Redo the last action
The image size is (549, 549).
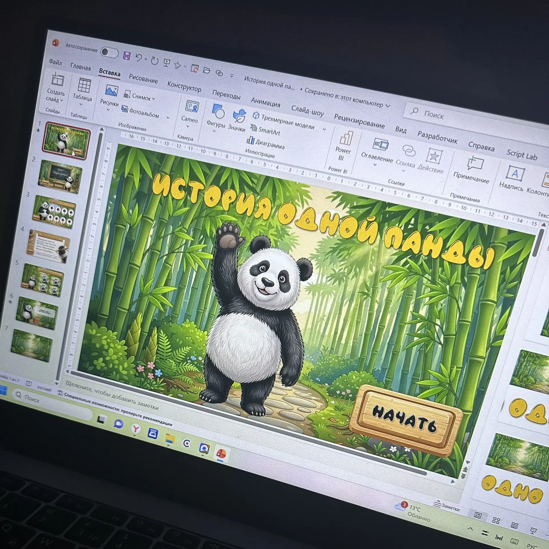pos(155,61)
